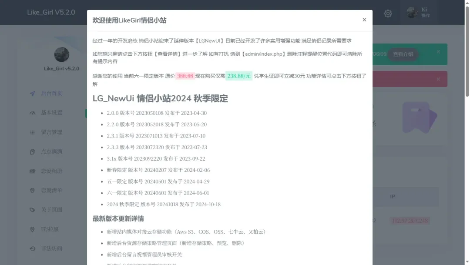Click the tag icon beside 关于页面
Screen dimensions: 470x265
coord(33,210)
